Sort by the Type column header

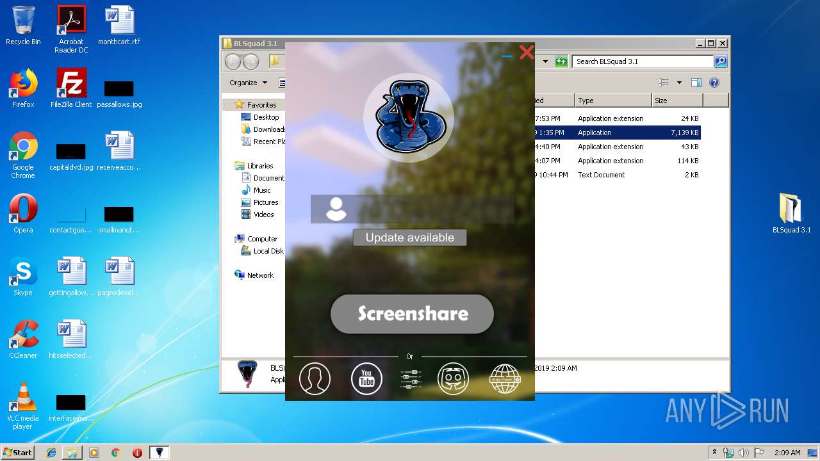[x=612, y=101]
